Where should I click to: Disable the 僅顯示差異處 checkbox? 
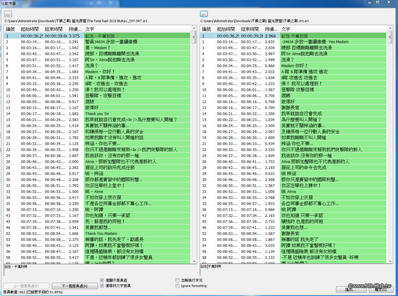coord(102,280)
